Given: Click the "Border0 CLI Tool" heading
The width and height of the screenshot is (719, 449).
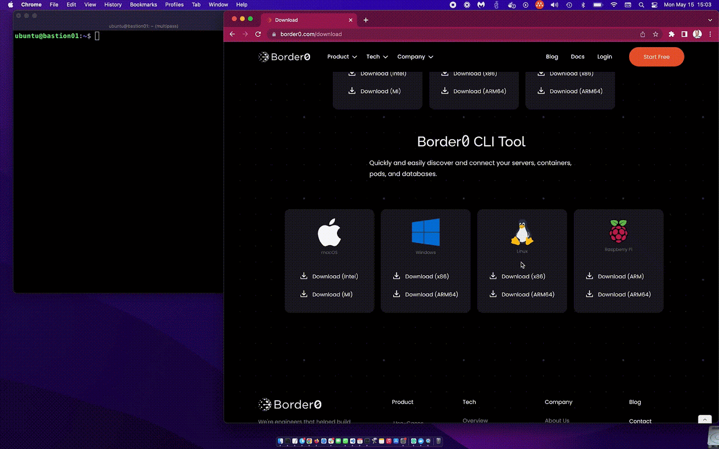Looking at the screenshot, I should 471,141.
